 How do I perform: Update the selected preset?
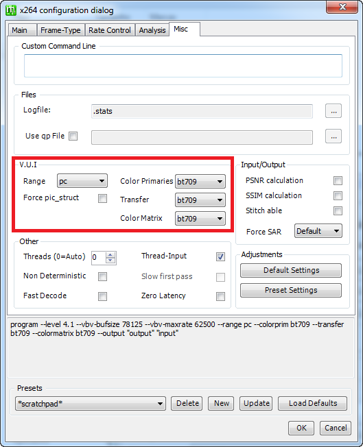[256, 403]
